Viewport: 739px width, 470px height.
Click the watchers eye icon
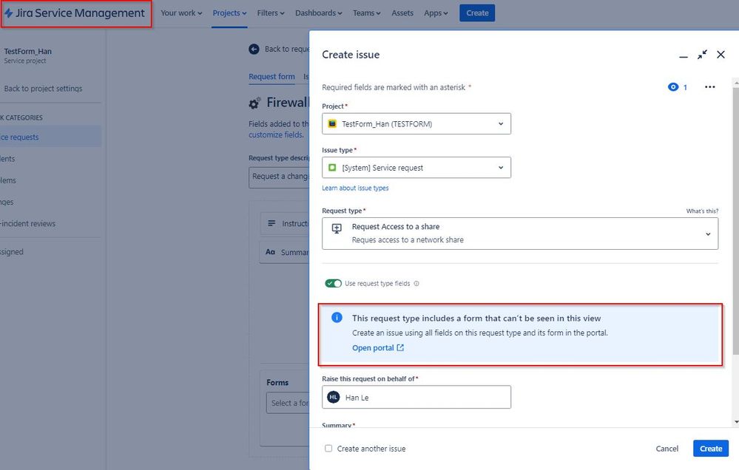673,87
